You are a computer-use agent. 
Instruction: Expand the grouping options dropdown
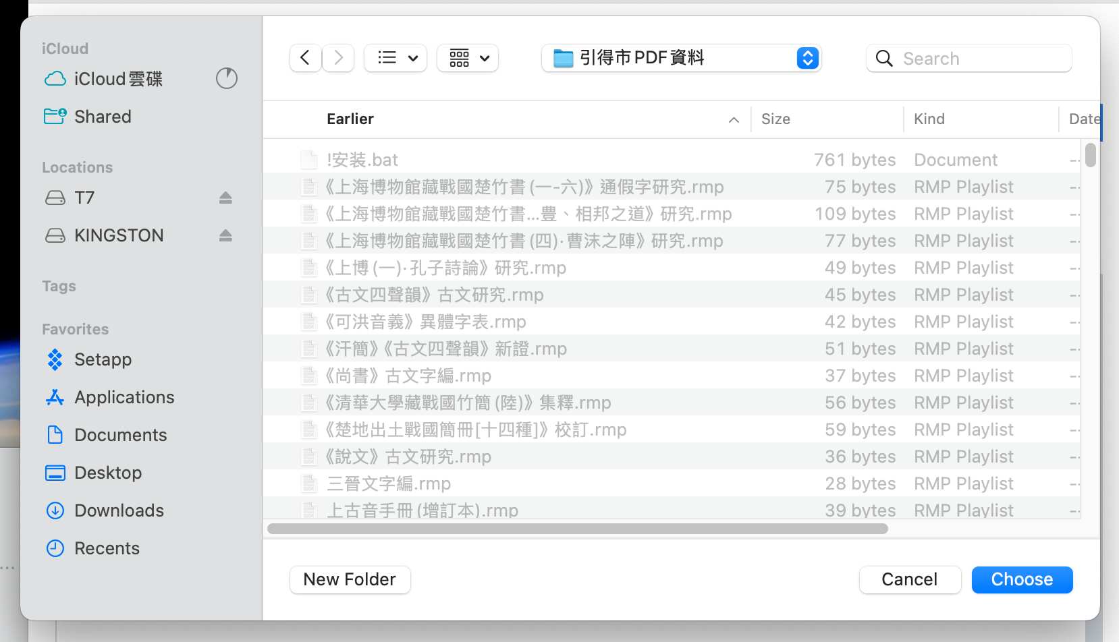pyautogui.click(x=468, y=58)
